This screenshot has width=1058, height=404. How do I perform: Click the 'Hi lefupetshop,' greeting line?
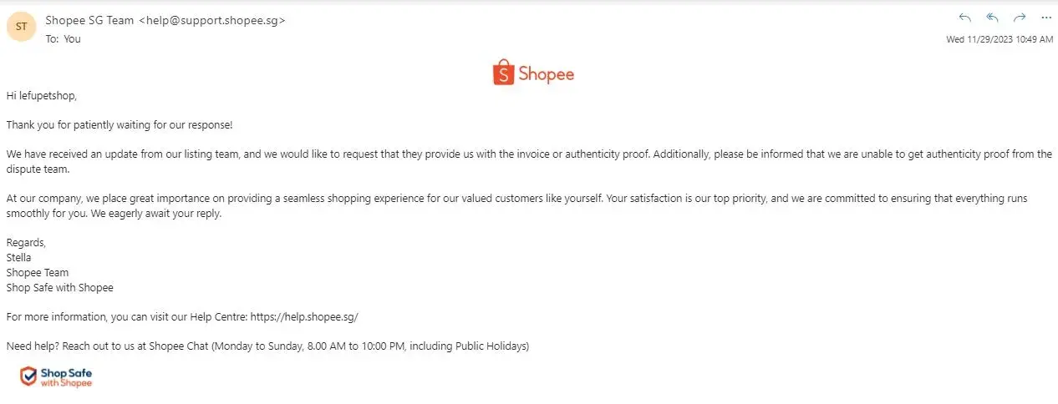pos(42,95)
